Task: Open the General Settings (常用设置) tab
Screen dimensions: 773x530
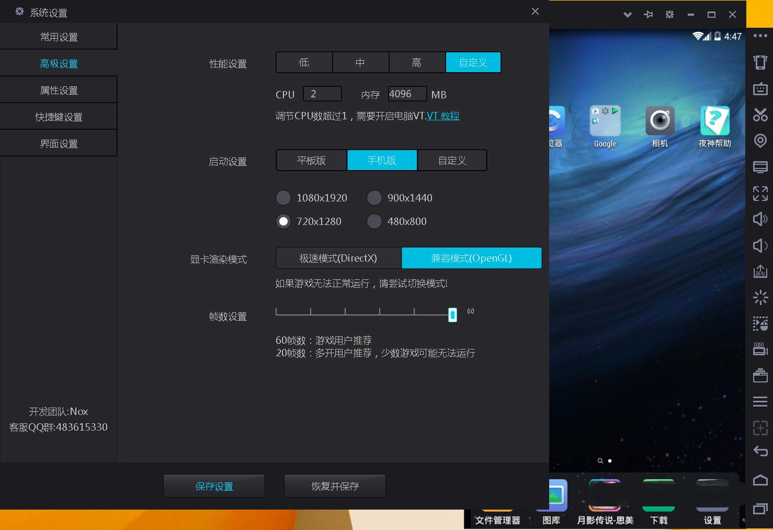Action: (x=59, y=37)
